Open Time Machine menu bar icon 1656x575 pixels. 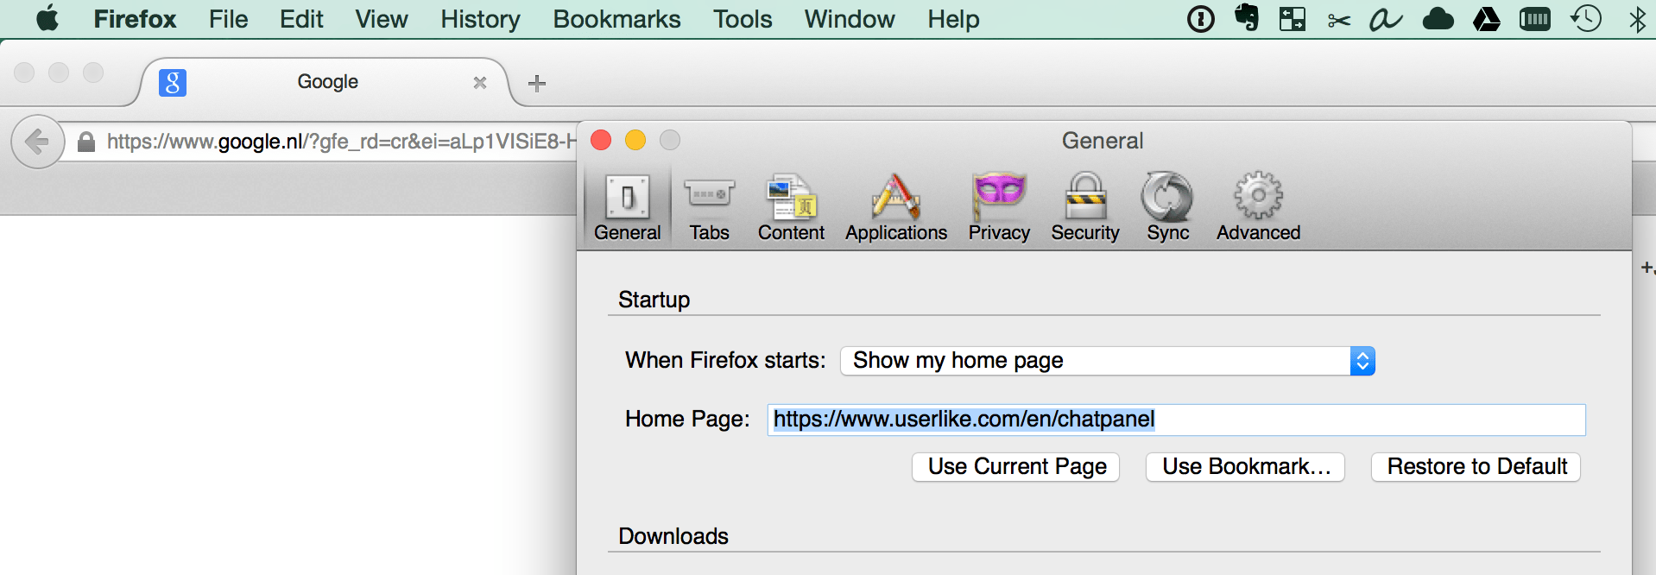(1585, 18)
